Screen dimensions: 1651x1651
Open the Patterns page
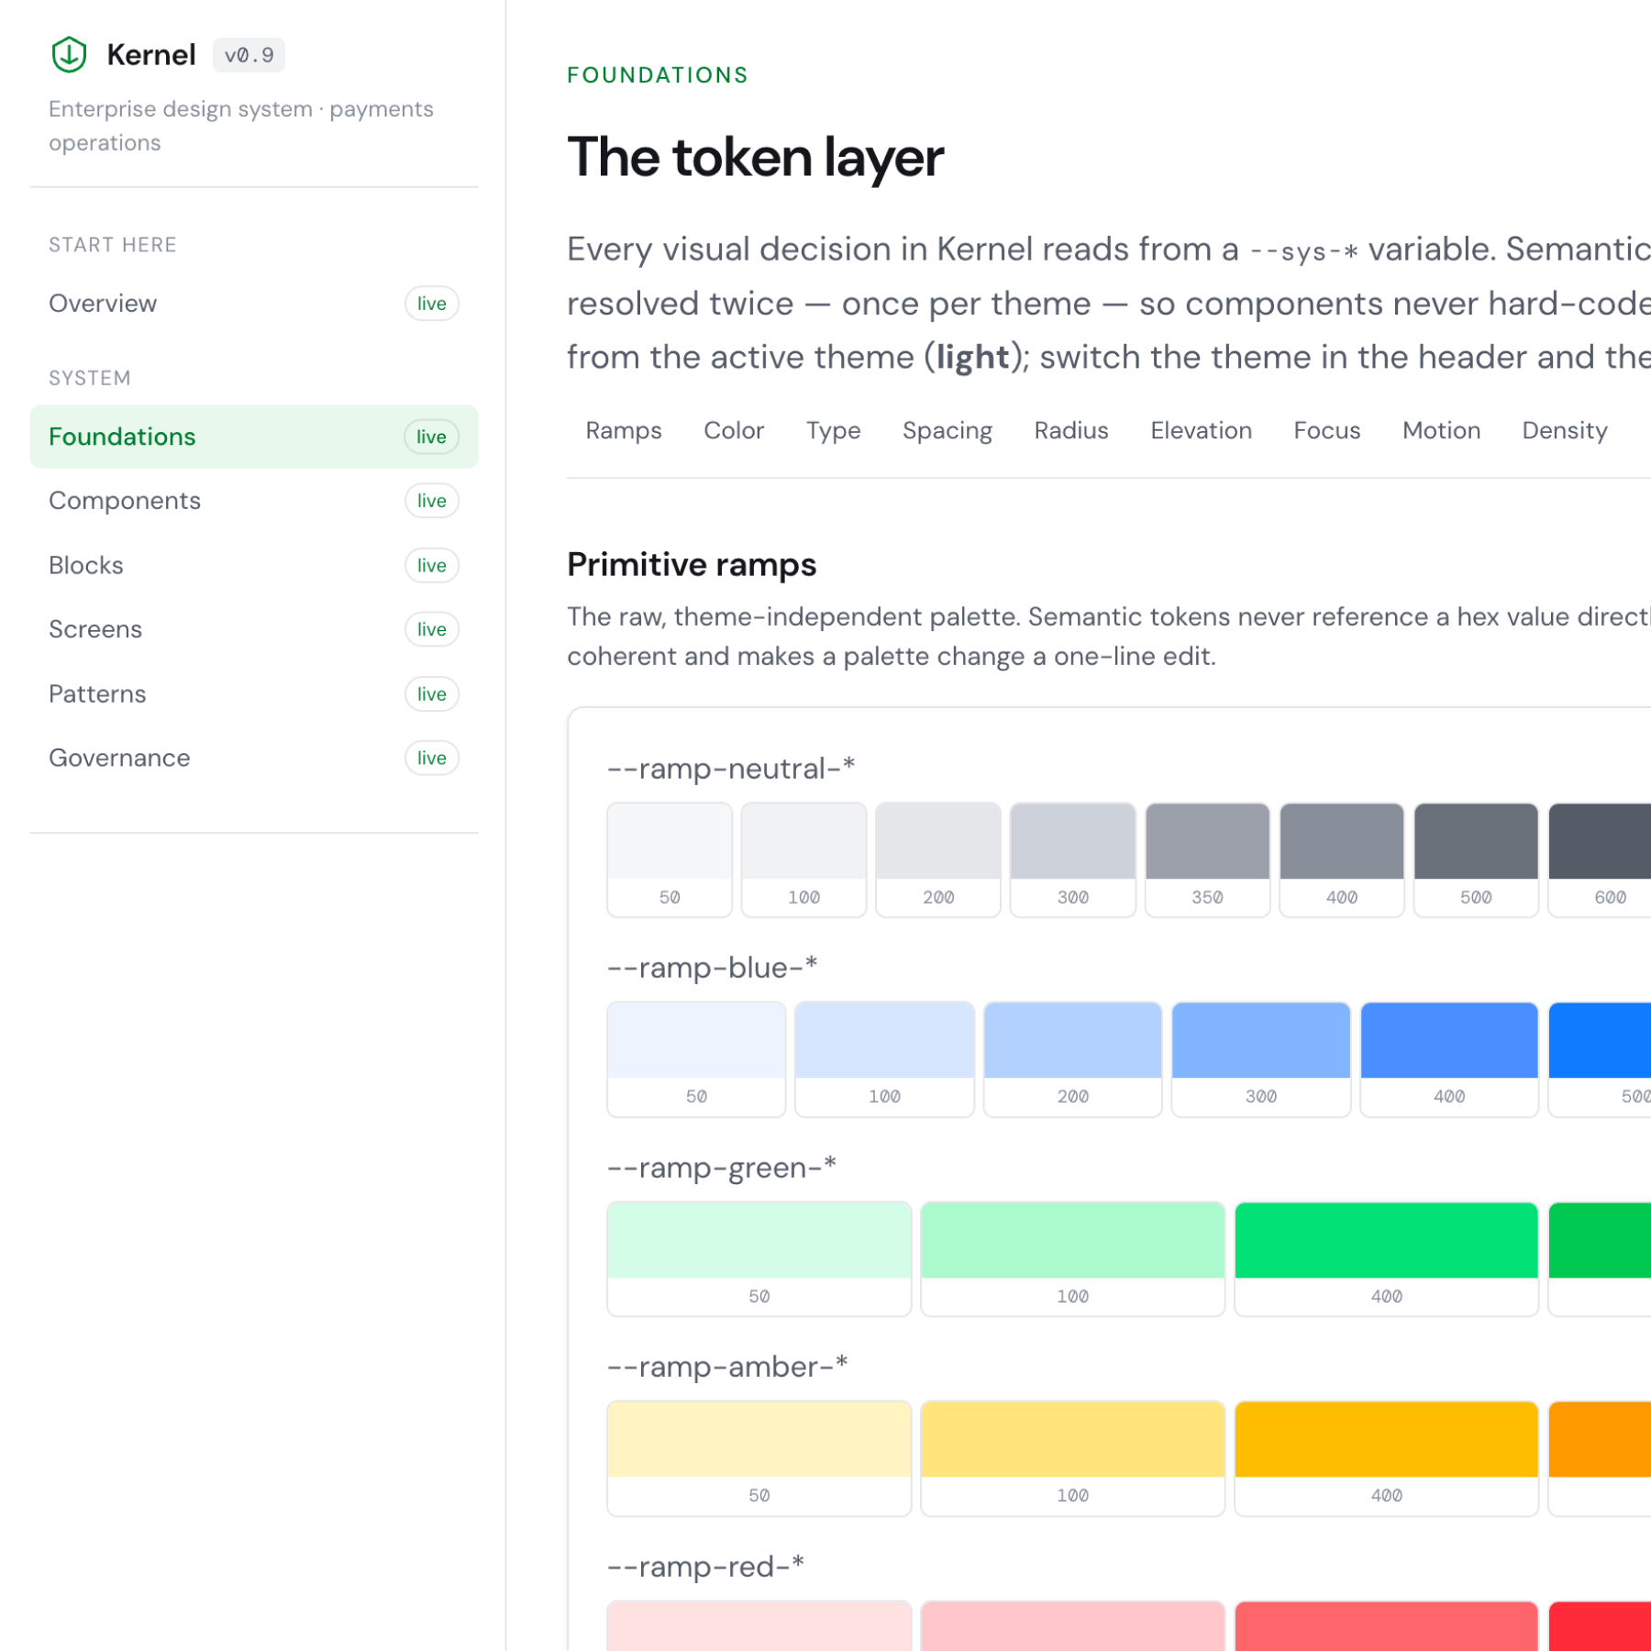coord(254,694)
